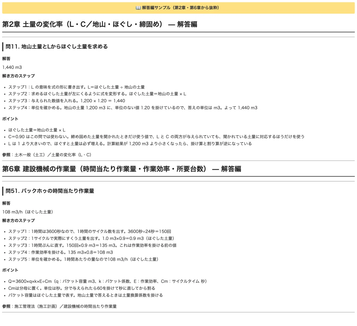Screen dimensions: 357x326
Task: Click the heading 問51. バックホゥの時間当たり作業量
Action: (x=50, y=191)
